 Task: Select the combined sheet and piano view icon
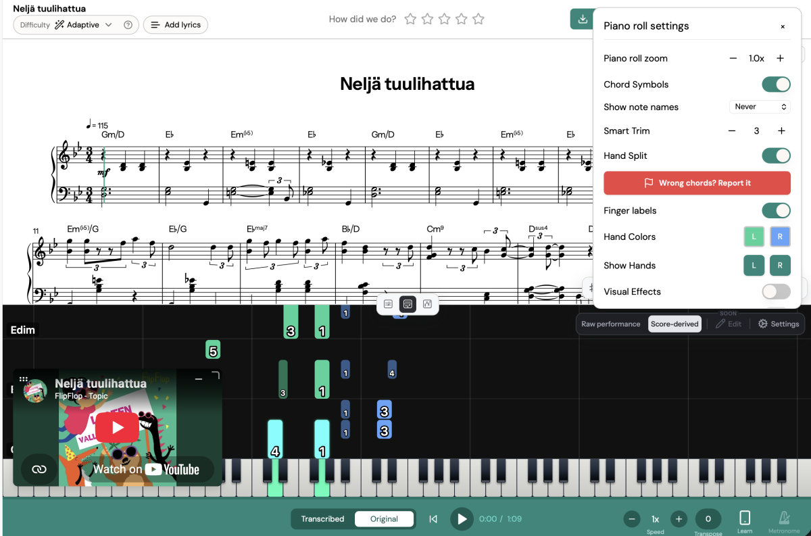[x=408, y=304]
